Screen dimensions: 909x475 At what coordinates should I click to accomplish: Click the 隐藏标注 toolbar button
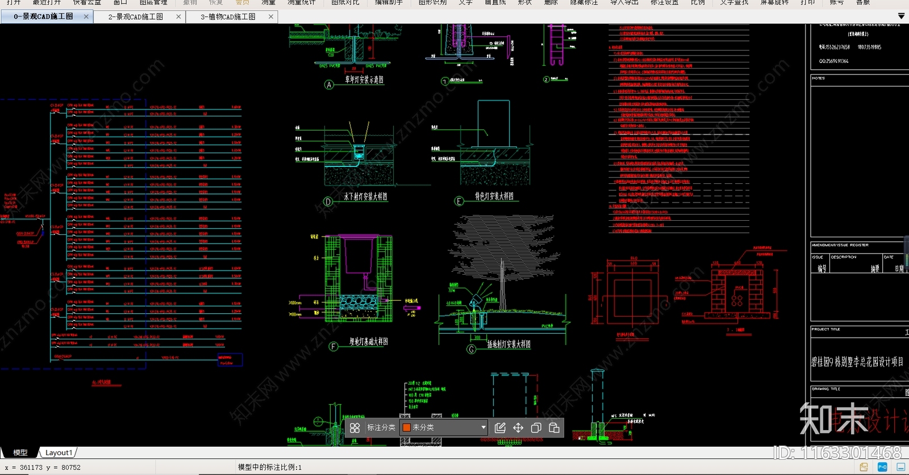tap(584, 2)
